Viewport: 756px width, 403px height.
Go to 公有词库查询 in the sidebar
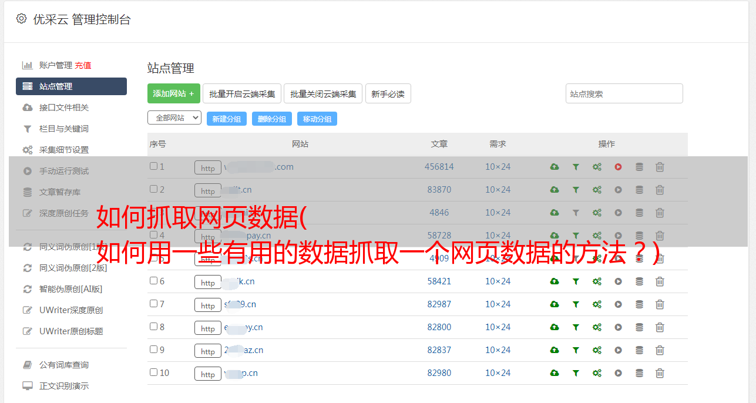[64, 365]
